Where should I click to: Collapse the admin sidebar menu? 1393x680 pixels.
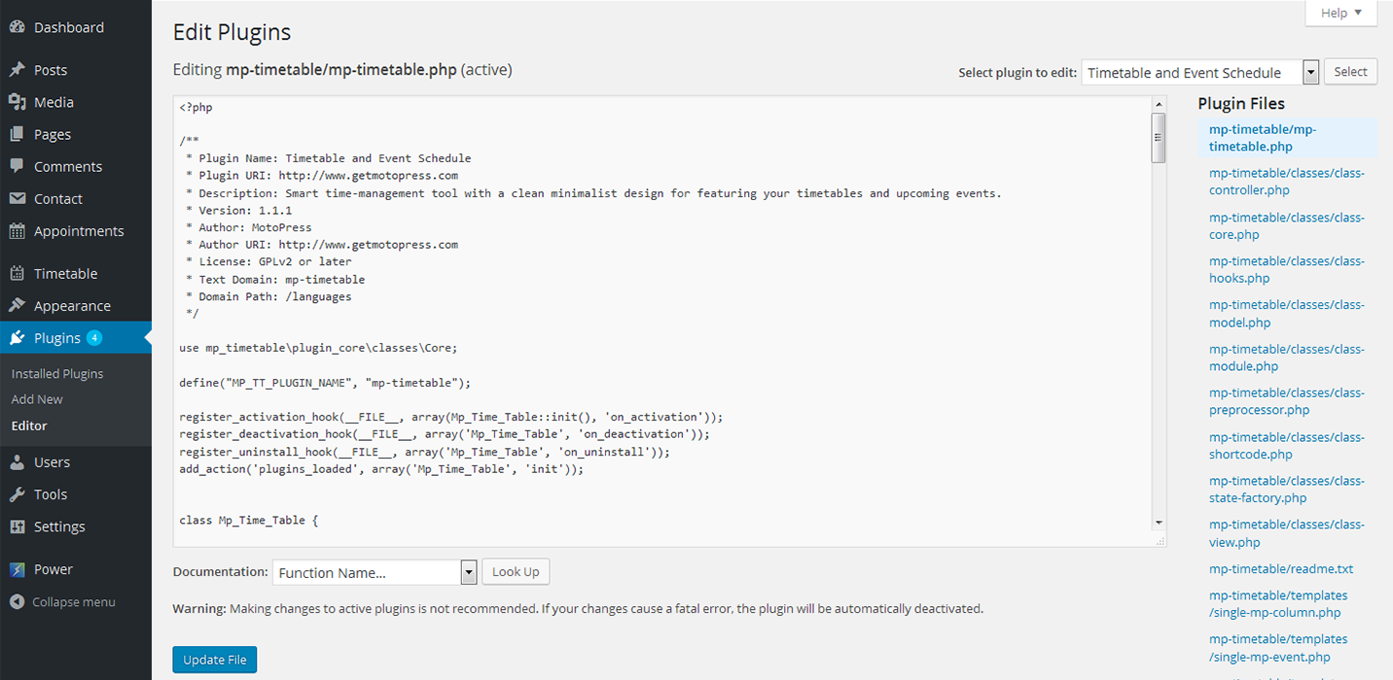click(x=62, y=602)
